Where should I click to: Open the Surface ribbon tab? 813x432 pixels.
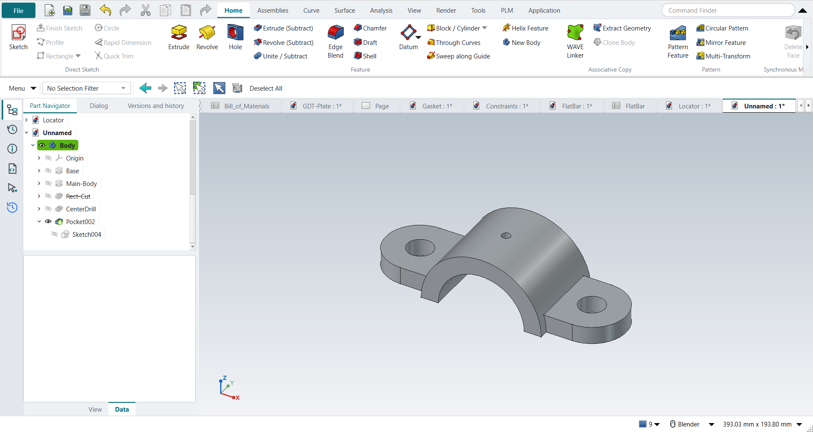point(345,11)
